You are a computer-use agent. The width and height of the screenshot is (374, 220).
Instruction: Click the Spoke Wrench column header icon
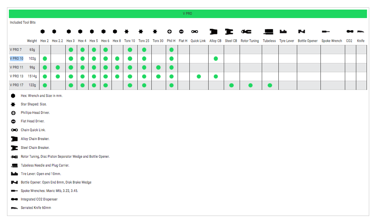(326, 32)
